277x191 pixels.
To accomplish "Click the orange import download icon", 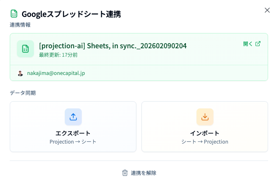I will pos(205,117).
